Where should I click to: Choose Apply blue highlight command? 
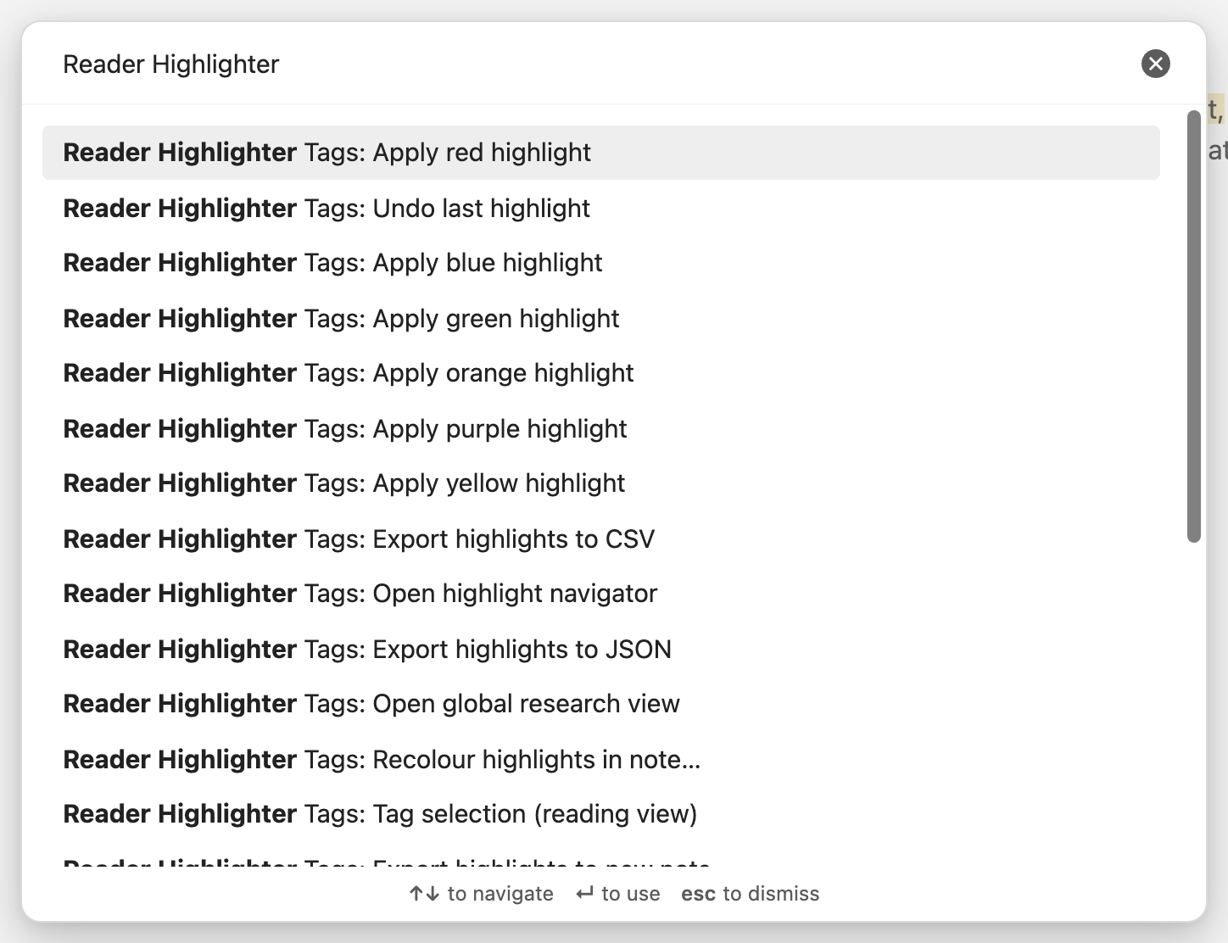pos(601,263)
